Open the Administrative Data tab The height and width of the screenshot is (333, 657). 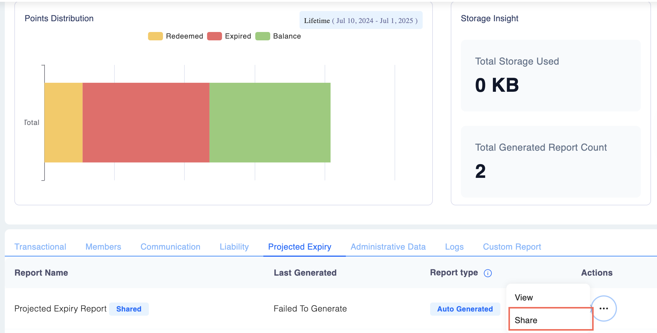tap(388, 247)
